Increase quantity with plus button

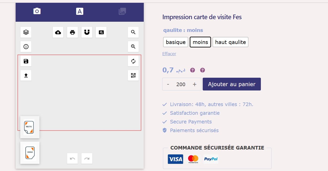click(x=194, y=84)
